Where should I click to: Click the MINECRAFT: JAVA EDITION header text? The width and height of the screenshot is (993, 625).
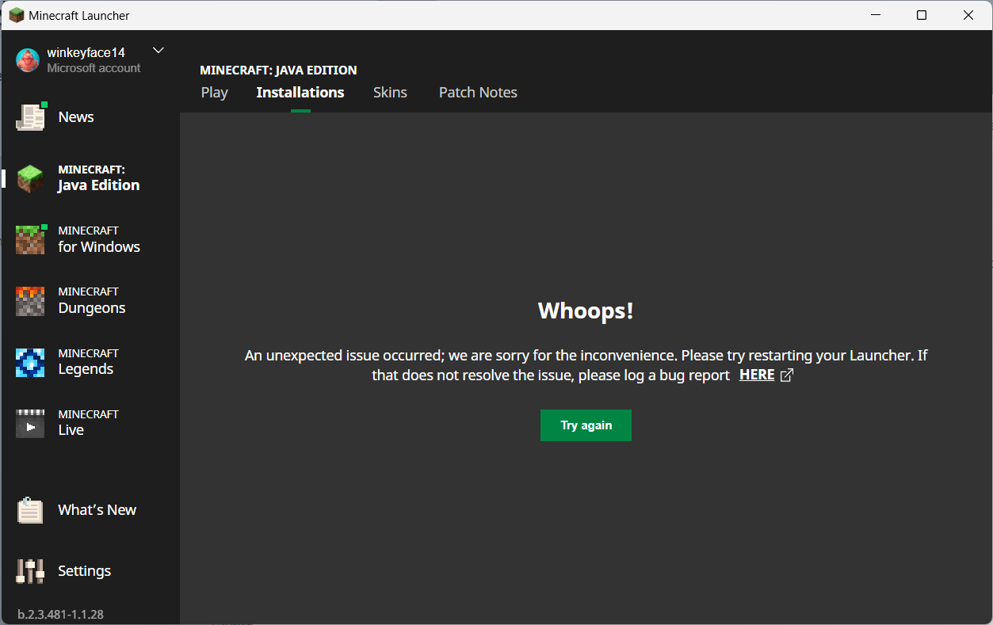point(278,71)
